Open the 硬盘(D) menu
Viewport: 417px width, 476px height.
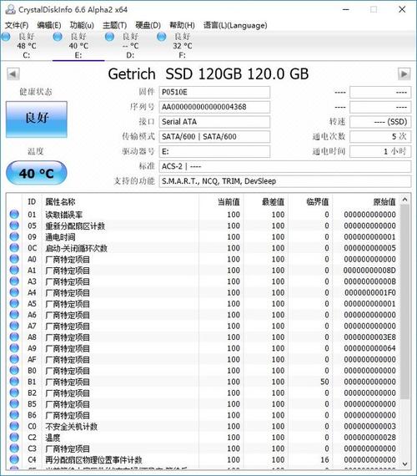pyautogui.click(x=148, y=25)
